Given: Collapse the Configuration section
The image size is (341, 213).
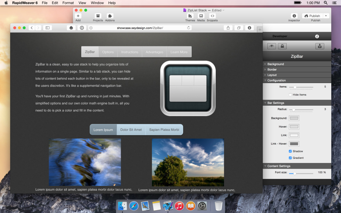Looking at the screenshot, I should click(297, 80).
